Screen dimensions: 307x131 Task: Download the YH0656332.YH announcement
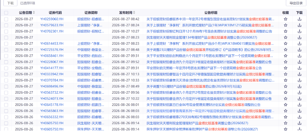(x=299, y=117)
